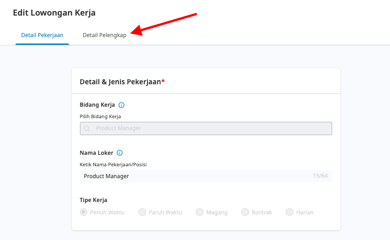Click the Tipe Kerja label
Image resolution: width=390 pixels, height=240 pixels.
point(93,200)
